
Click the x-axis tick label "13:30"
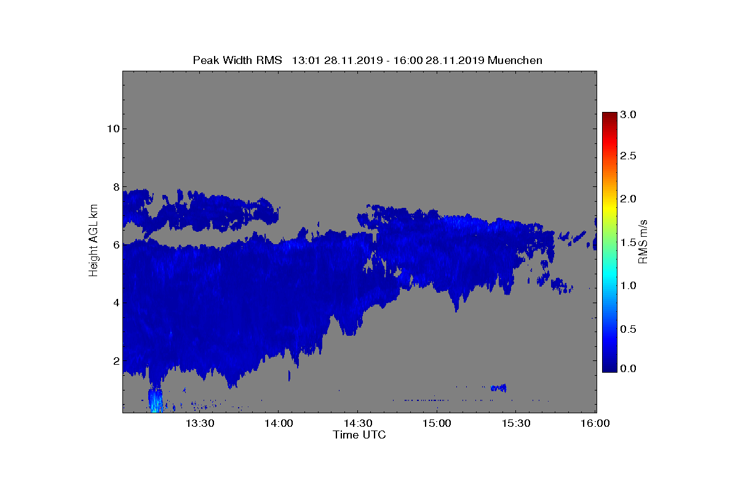(x=200, y=423)
